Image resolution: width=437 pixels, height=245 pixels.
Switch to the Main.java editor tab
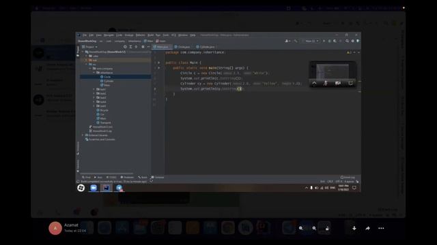(x=162, y=47)
